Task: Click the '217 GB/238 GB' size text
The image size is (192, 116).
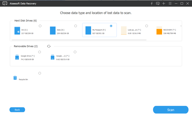Action: pyautogui.click(x=27, y=33)
